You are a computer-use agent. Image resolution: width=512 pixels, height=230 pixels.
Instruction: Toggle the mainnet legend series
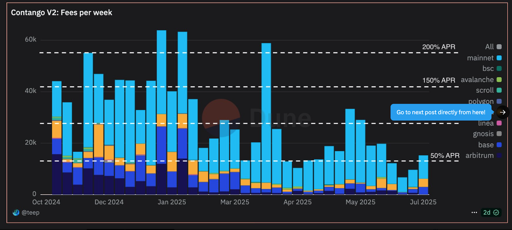[x=484, y=58]
